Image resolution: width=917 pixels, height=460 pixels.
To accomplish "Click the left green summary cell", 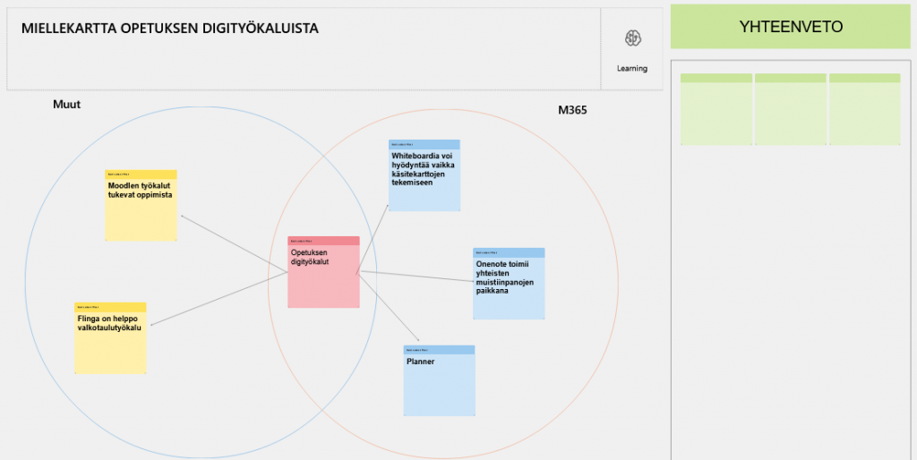I will click(x=716, y=112).
